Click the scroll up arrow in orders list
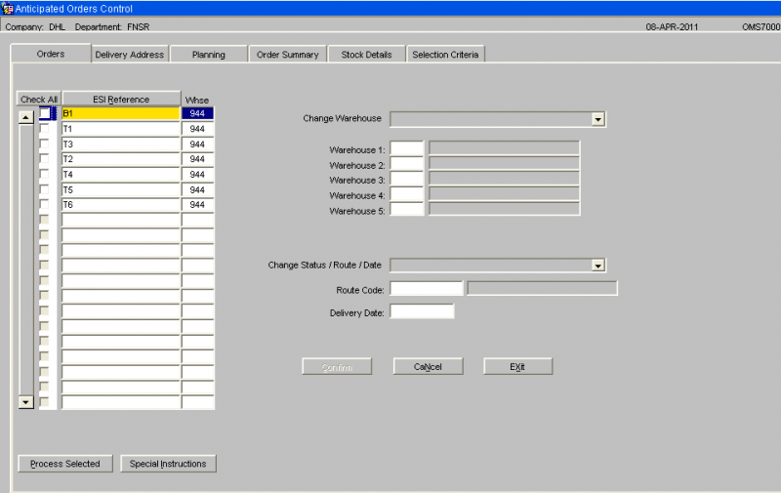781x493 pixels. (x=26, y=117)
